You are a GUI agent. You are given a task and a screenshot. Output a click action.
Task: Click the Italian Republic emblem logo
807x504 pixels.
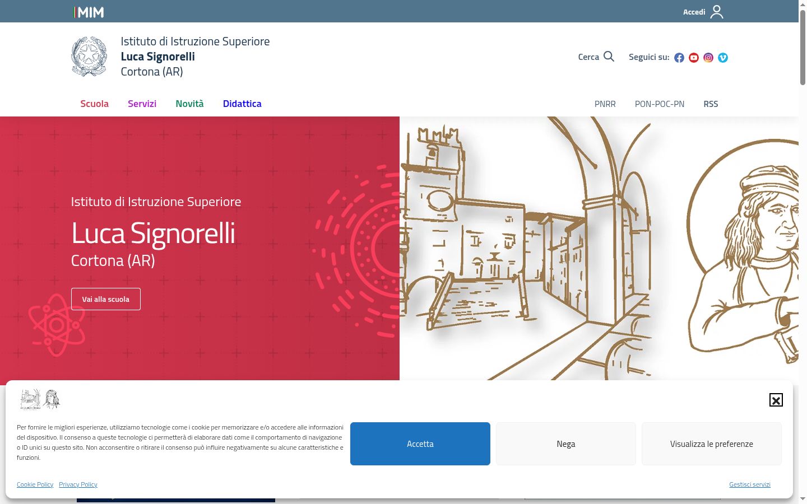(x=89, y=57)
